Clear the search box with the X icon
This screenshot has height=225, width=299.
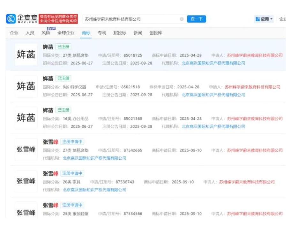pos(182,19)
